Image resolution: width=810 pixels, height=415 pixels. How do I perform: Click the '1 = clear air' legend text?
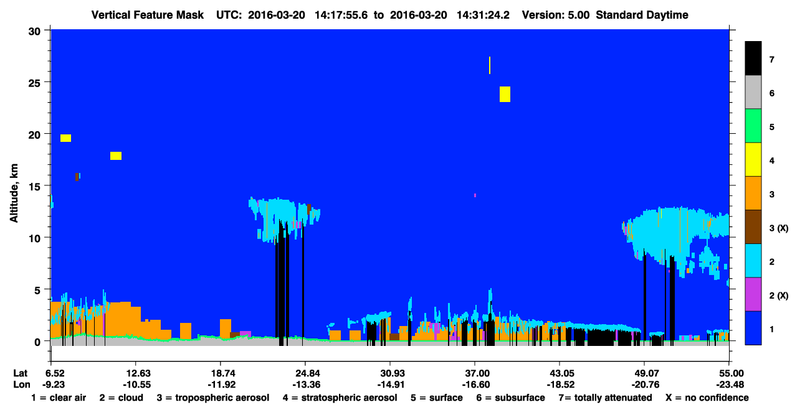(x=58, y=398)
